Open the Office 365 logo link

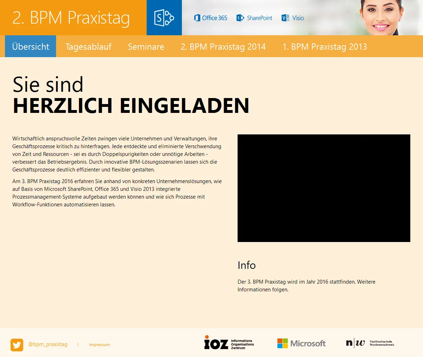click(210, 18)
